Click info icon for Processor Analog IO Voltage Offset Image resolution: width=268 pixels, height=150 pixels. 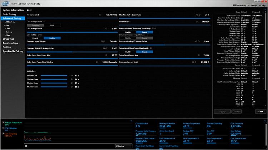(196, 41)
